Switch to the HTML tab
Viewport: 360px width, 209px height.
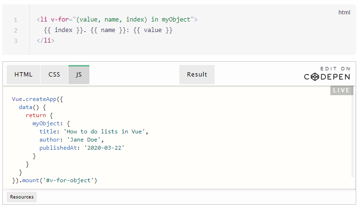[x=23, y=75]
